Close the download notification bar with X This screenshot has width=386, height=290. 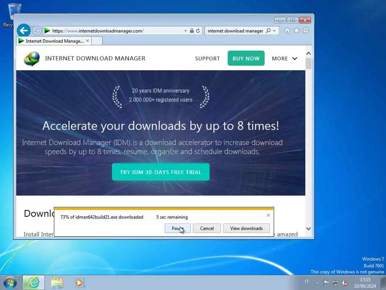268,215
